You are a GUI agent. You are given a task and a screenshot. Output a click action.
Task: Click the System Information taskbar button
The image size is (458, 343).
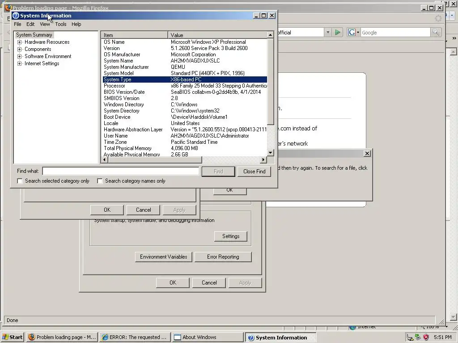point(281,338)
